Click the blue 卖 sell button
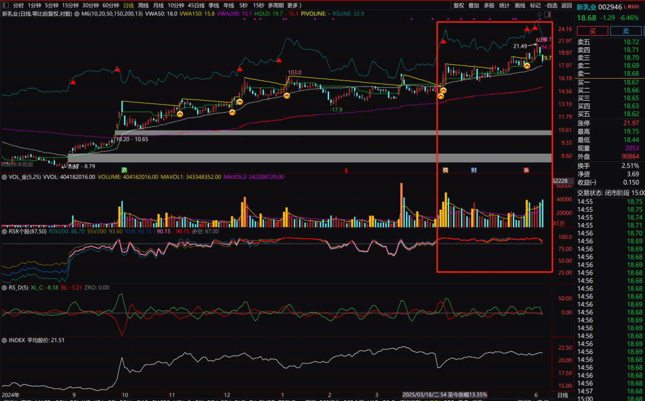 [x=625, y=31]
